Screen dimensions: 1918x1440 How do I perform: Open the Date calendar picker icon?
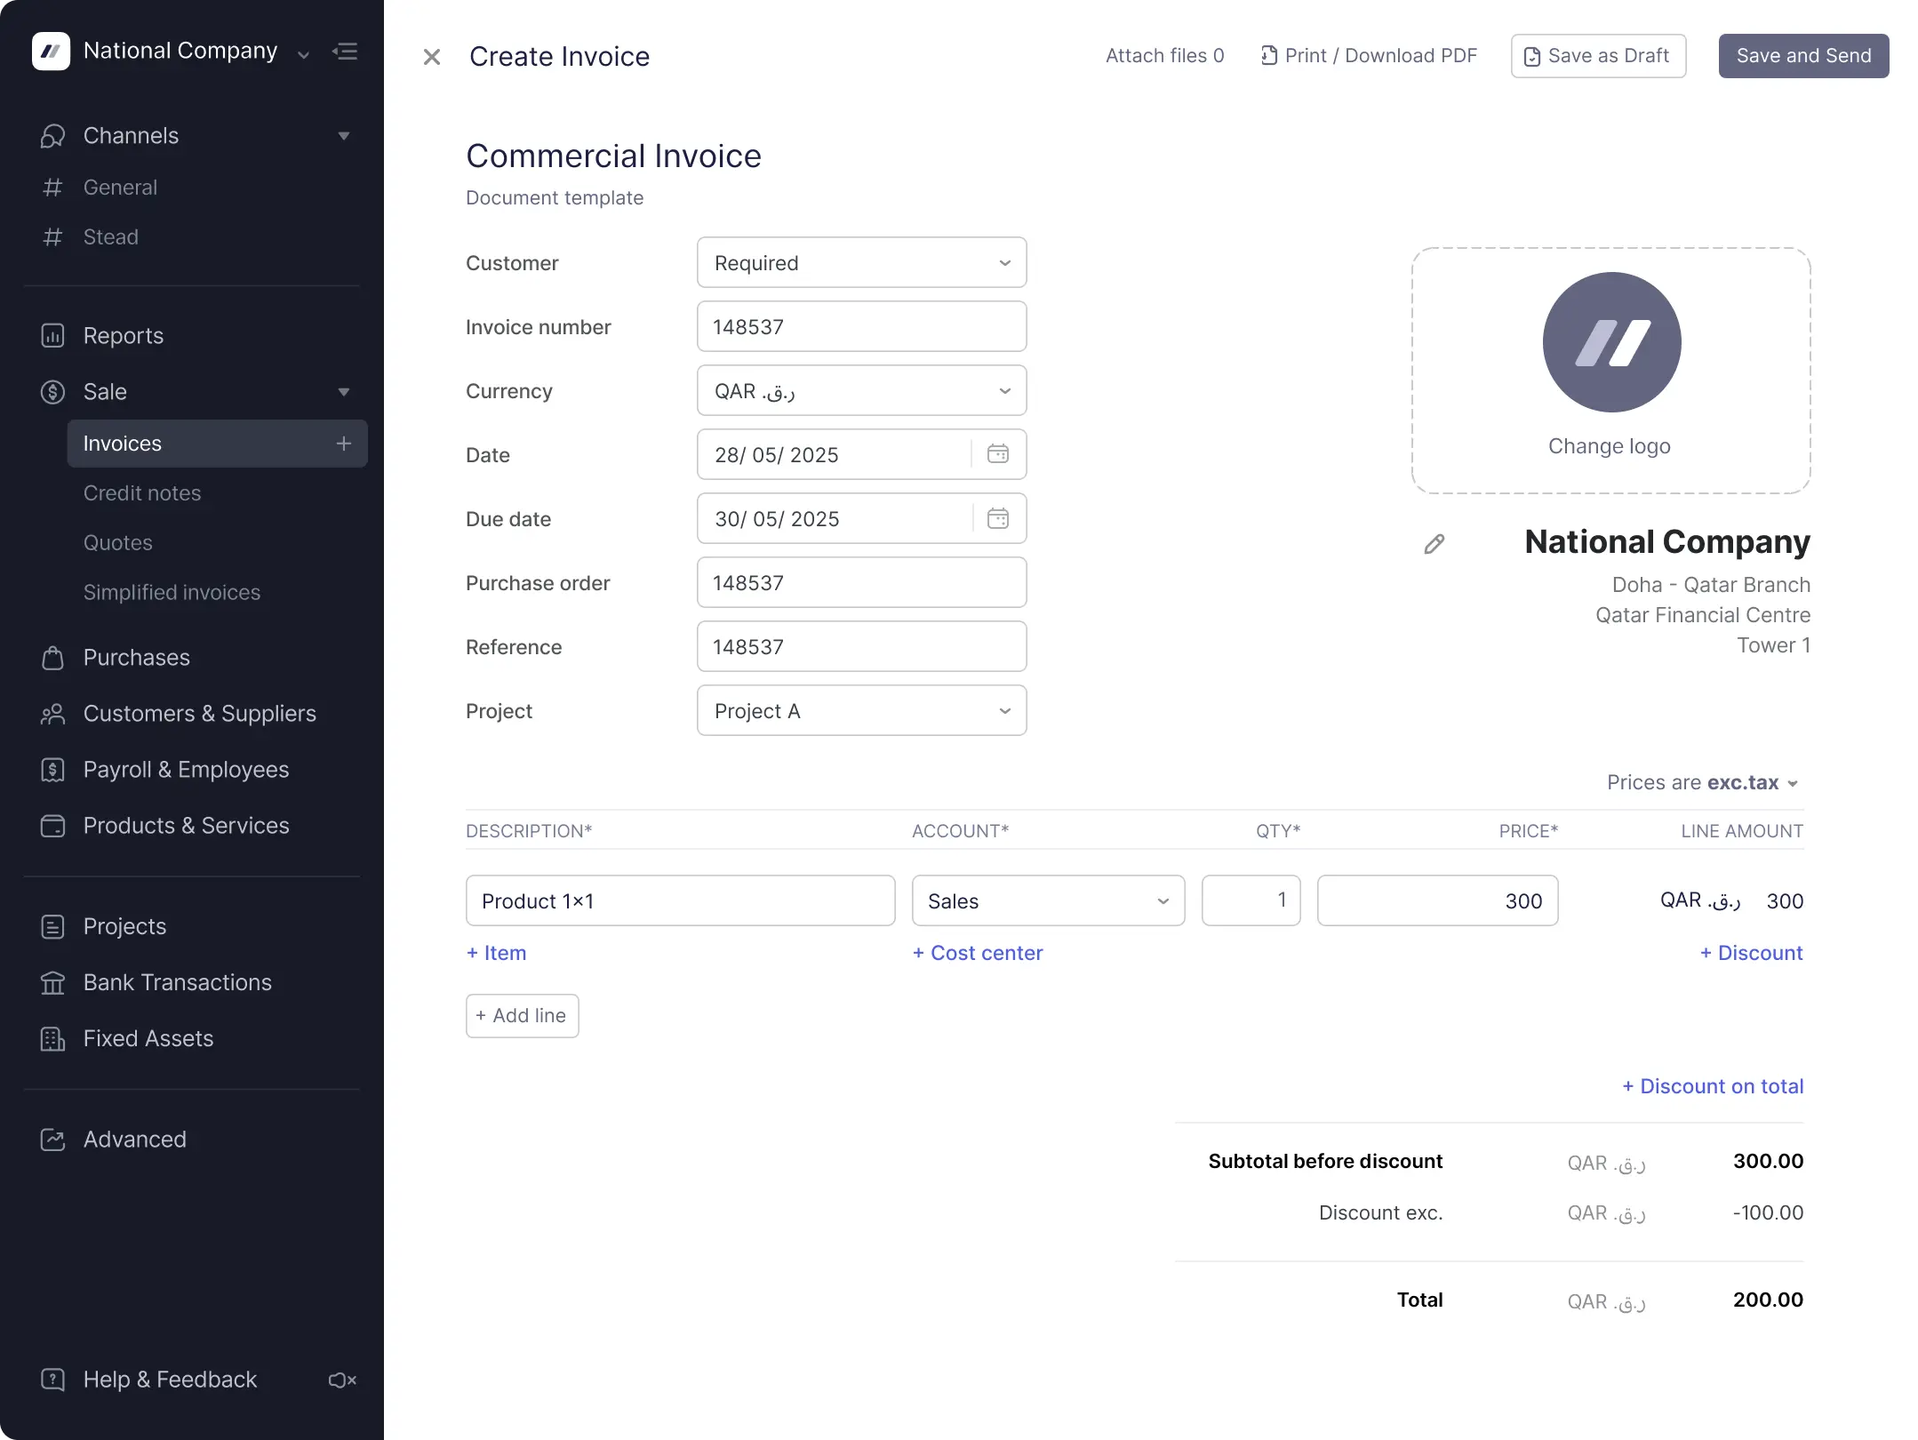click(998, 454)
